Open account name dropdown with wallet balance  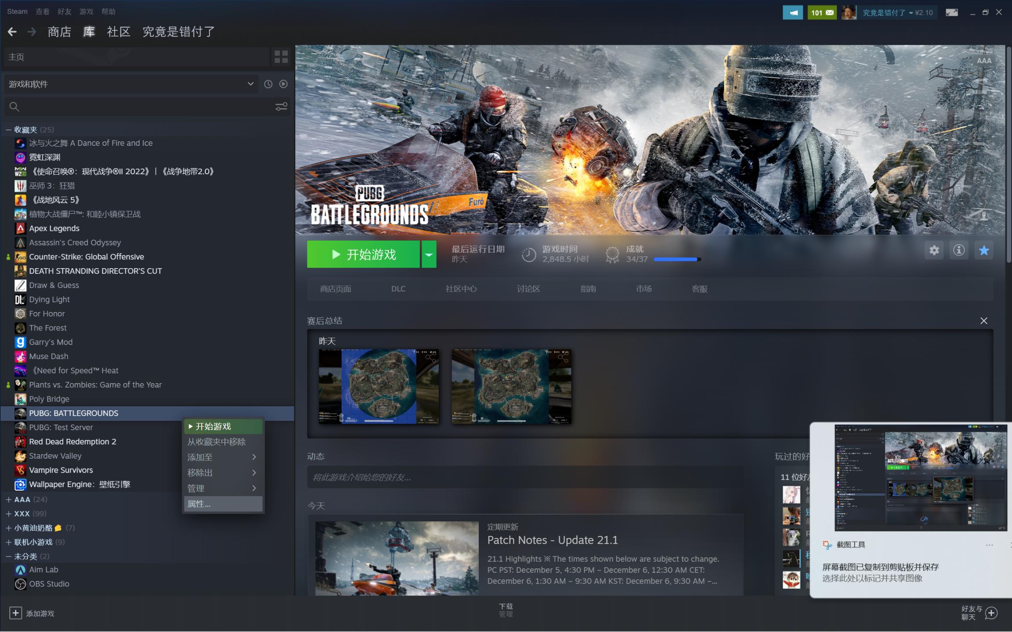[x=897, y=13]
